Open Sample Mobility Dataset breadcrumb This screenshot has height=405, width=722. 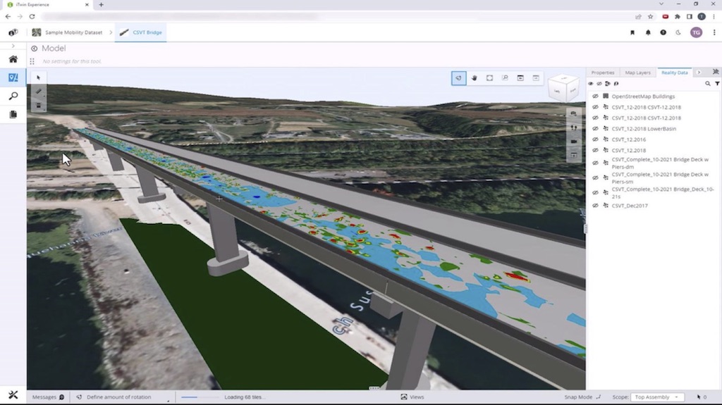point(67,32)
